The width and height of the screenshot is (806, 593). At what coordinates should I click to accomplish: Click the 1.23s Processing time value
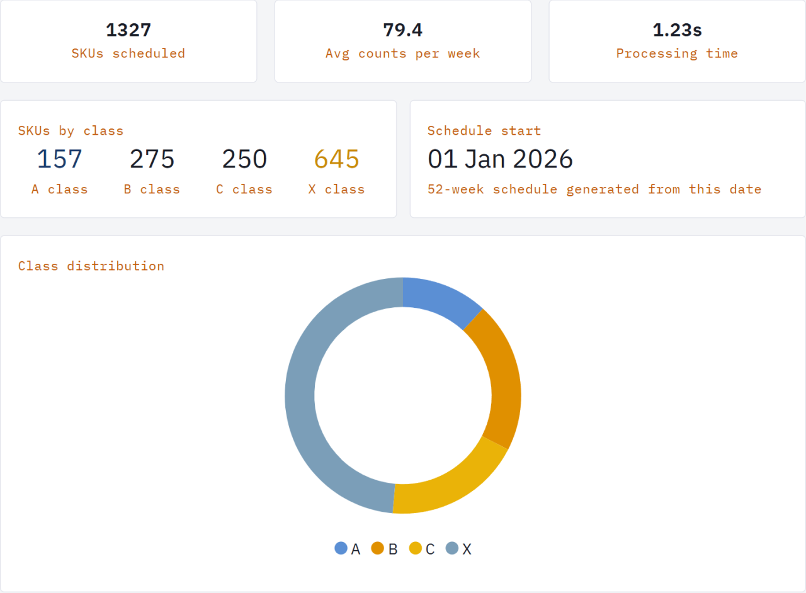coord(676,30)
